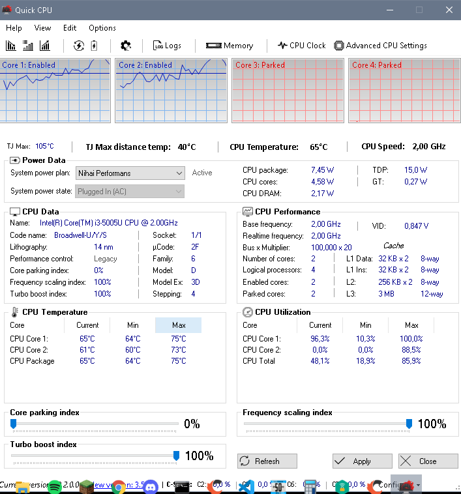Click the Max column header in CPU Temperature
The image size is (461, 494).
179,325
